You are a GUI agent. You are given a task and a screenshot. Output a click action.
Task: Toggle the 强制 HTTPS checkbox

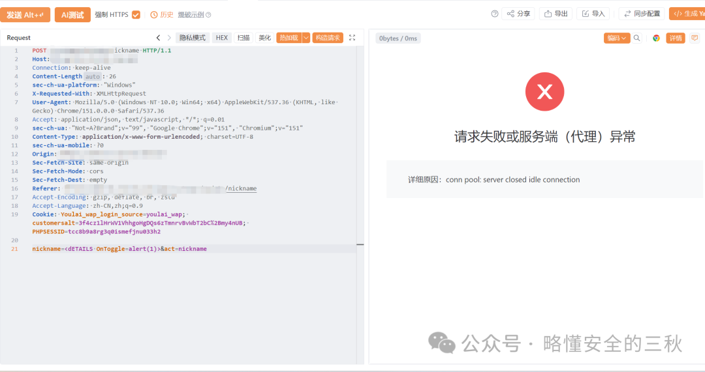click(136, 15)
